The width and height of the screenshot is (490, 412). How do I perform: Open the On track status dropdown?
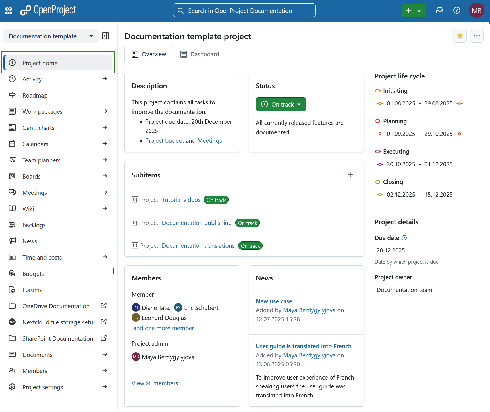281,104
